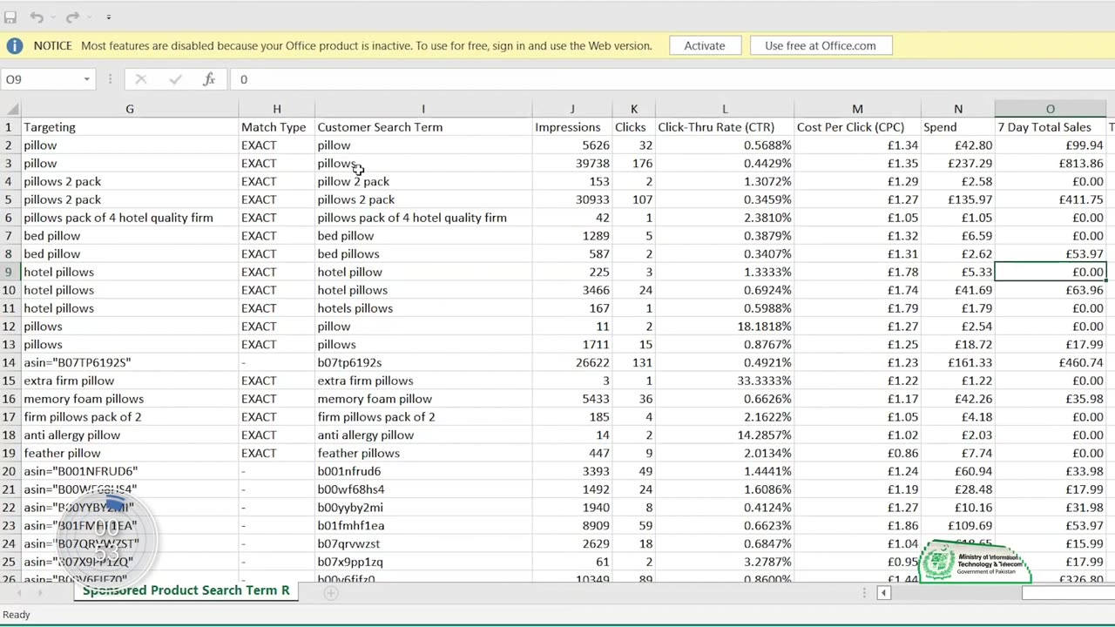
Task: Click impressions cell 39738
Action: click(x=572, y=164)
